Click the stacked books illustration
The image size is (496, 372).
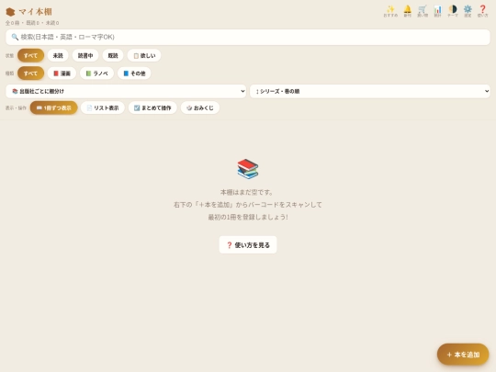(x=248, y=169)
